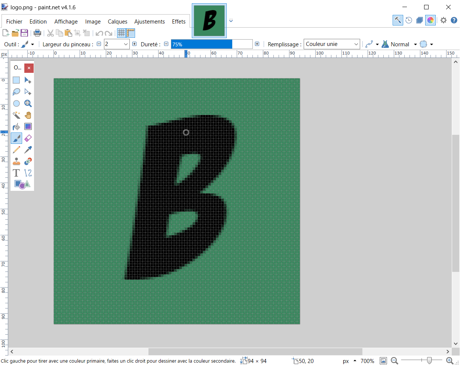The height and width of the screenshot is (366, 460).
Task: Open the Remplissage Couleur unie dropdown
Action: pyautogui.click(x=356, y=44)
